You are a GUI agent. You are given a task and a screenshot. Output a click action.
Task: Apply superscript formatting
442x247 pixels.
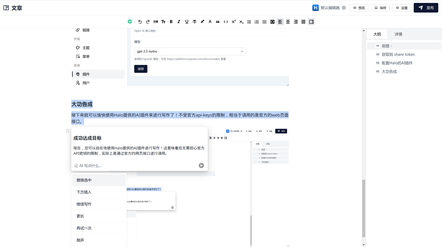(234, 22)
